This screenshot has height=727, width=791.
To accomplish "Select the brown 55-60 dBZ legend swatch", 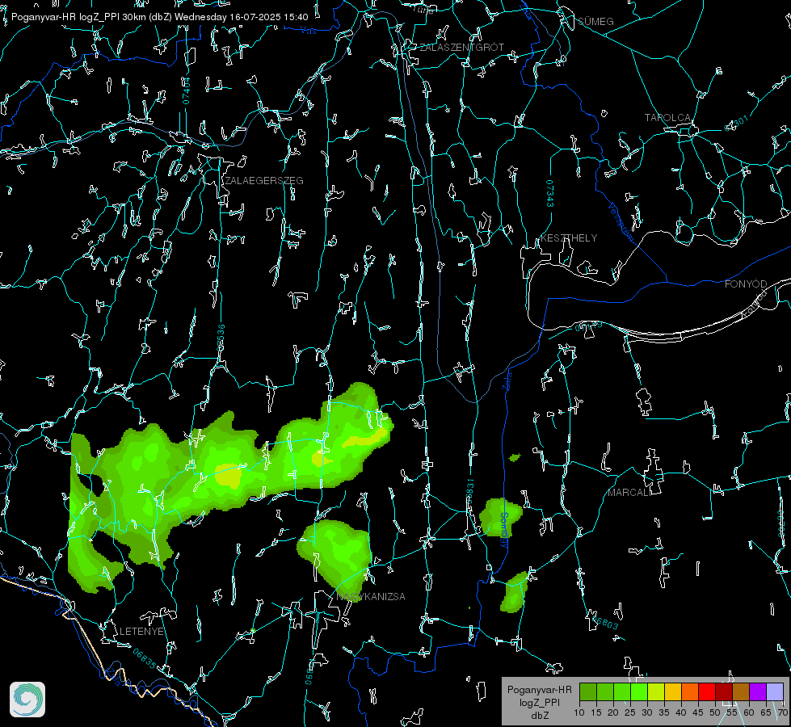I will tap(741, 691).
